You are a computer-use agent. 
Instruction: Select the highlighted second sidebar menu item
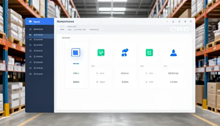(40, 35)
